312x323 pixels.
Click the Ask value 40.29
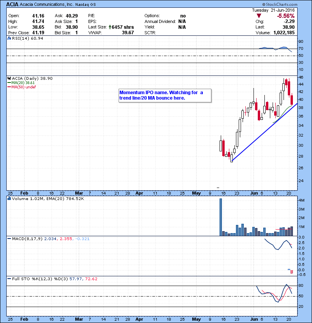click(72, 16)
